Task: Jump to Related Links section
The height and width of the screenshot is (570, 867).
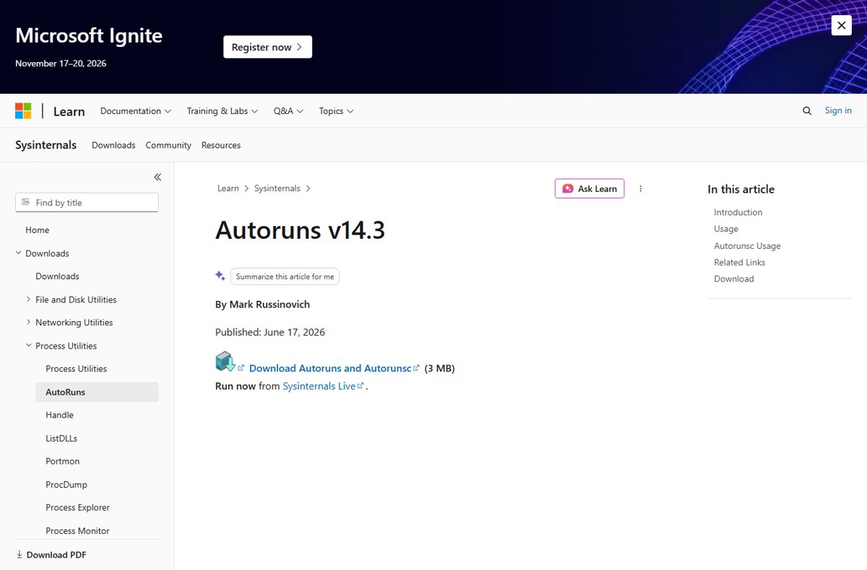Action: [740, 263]
